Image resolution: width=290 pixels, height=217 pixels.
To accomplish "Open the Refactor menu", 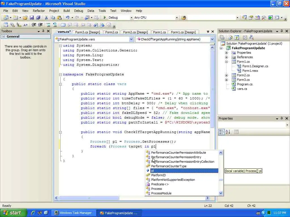I will 39,11.
